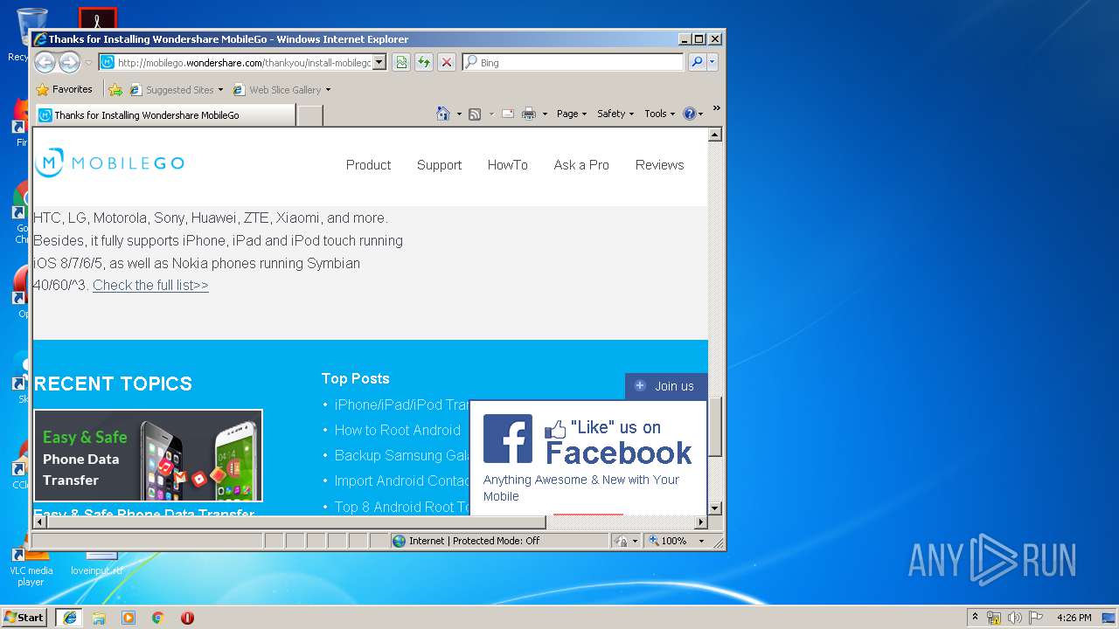
Task: Click the Bing search magnifier button
Action: (697, 62)
